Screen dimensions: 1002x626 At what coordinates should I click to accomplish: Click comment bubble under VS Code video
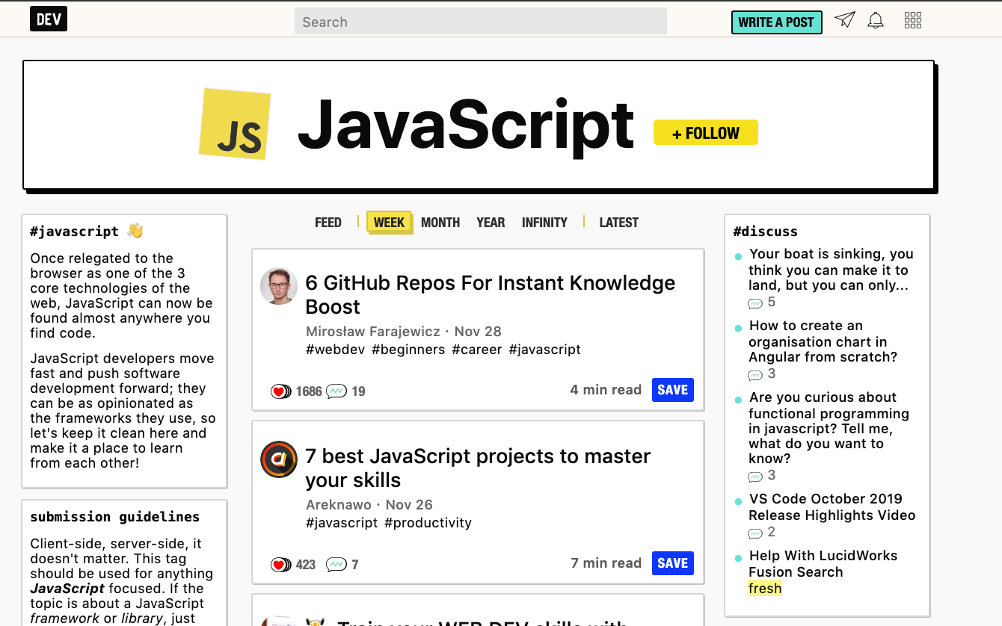(755, 533)
